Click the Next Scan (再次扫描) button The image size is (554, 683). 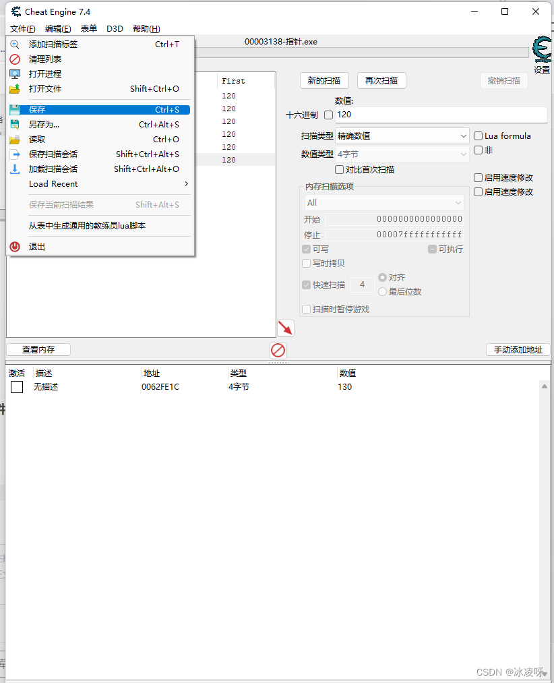coord(381,81)
